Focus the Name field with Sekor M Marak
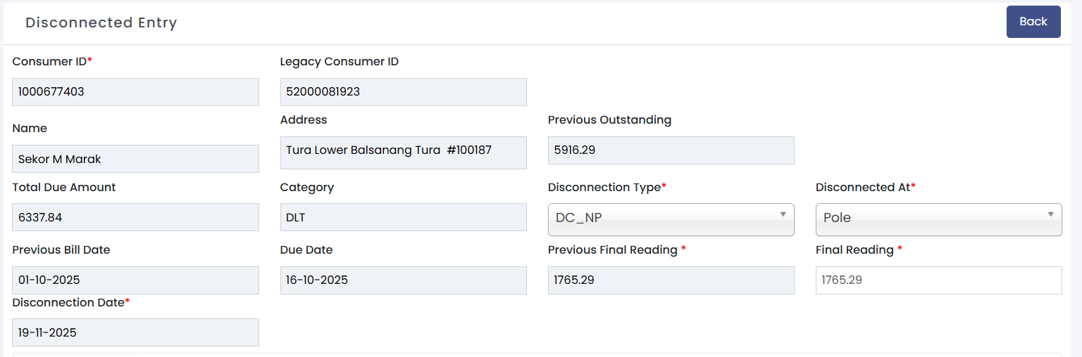 point(135,159)
